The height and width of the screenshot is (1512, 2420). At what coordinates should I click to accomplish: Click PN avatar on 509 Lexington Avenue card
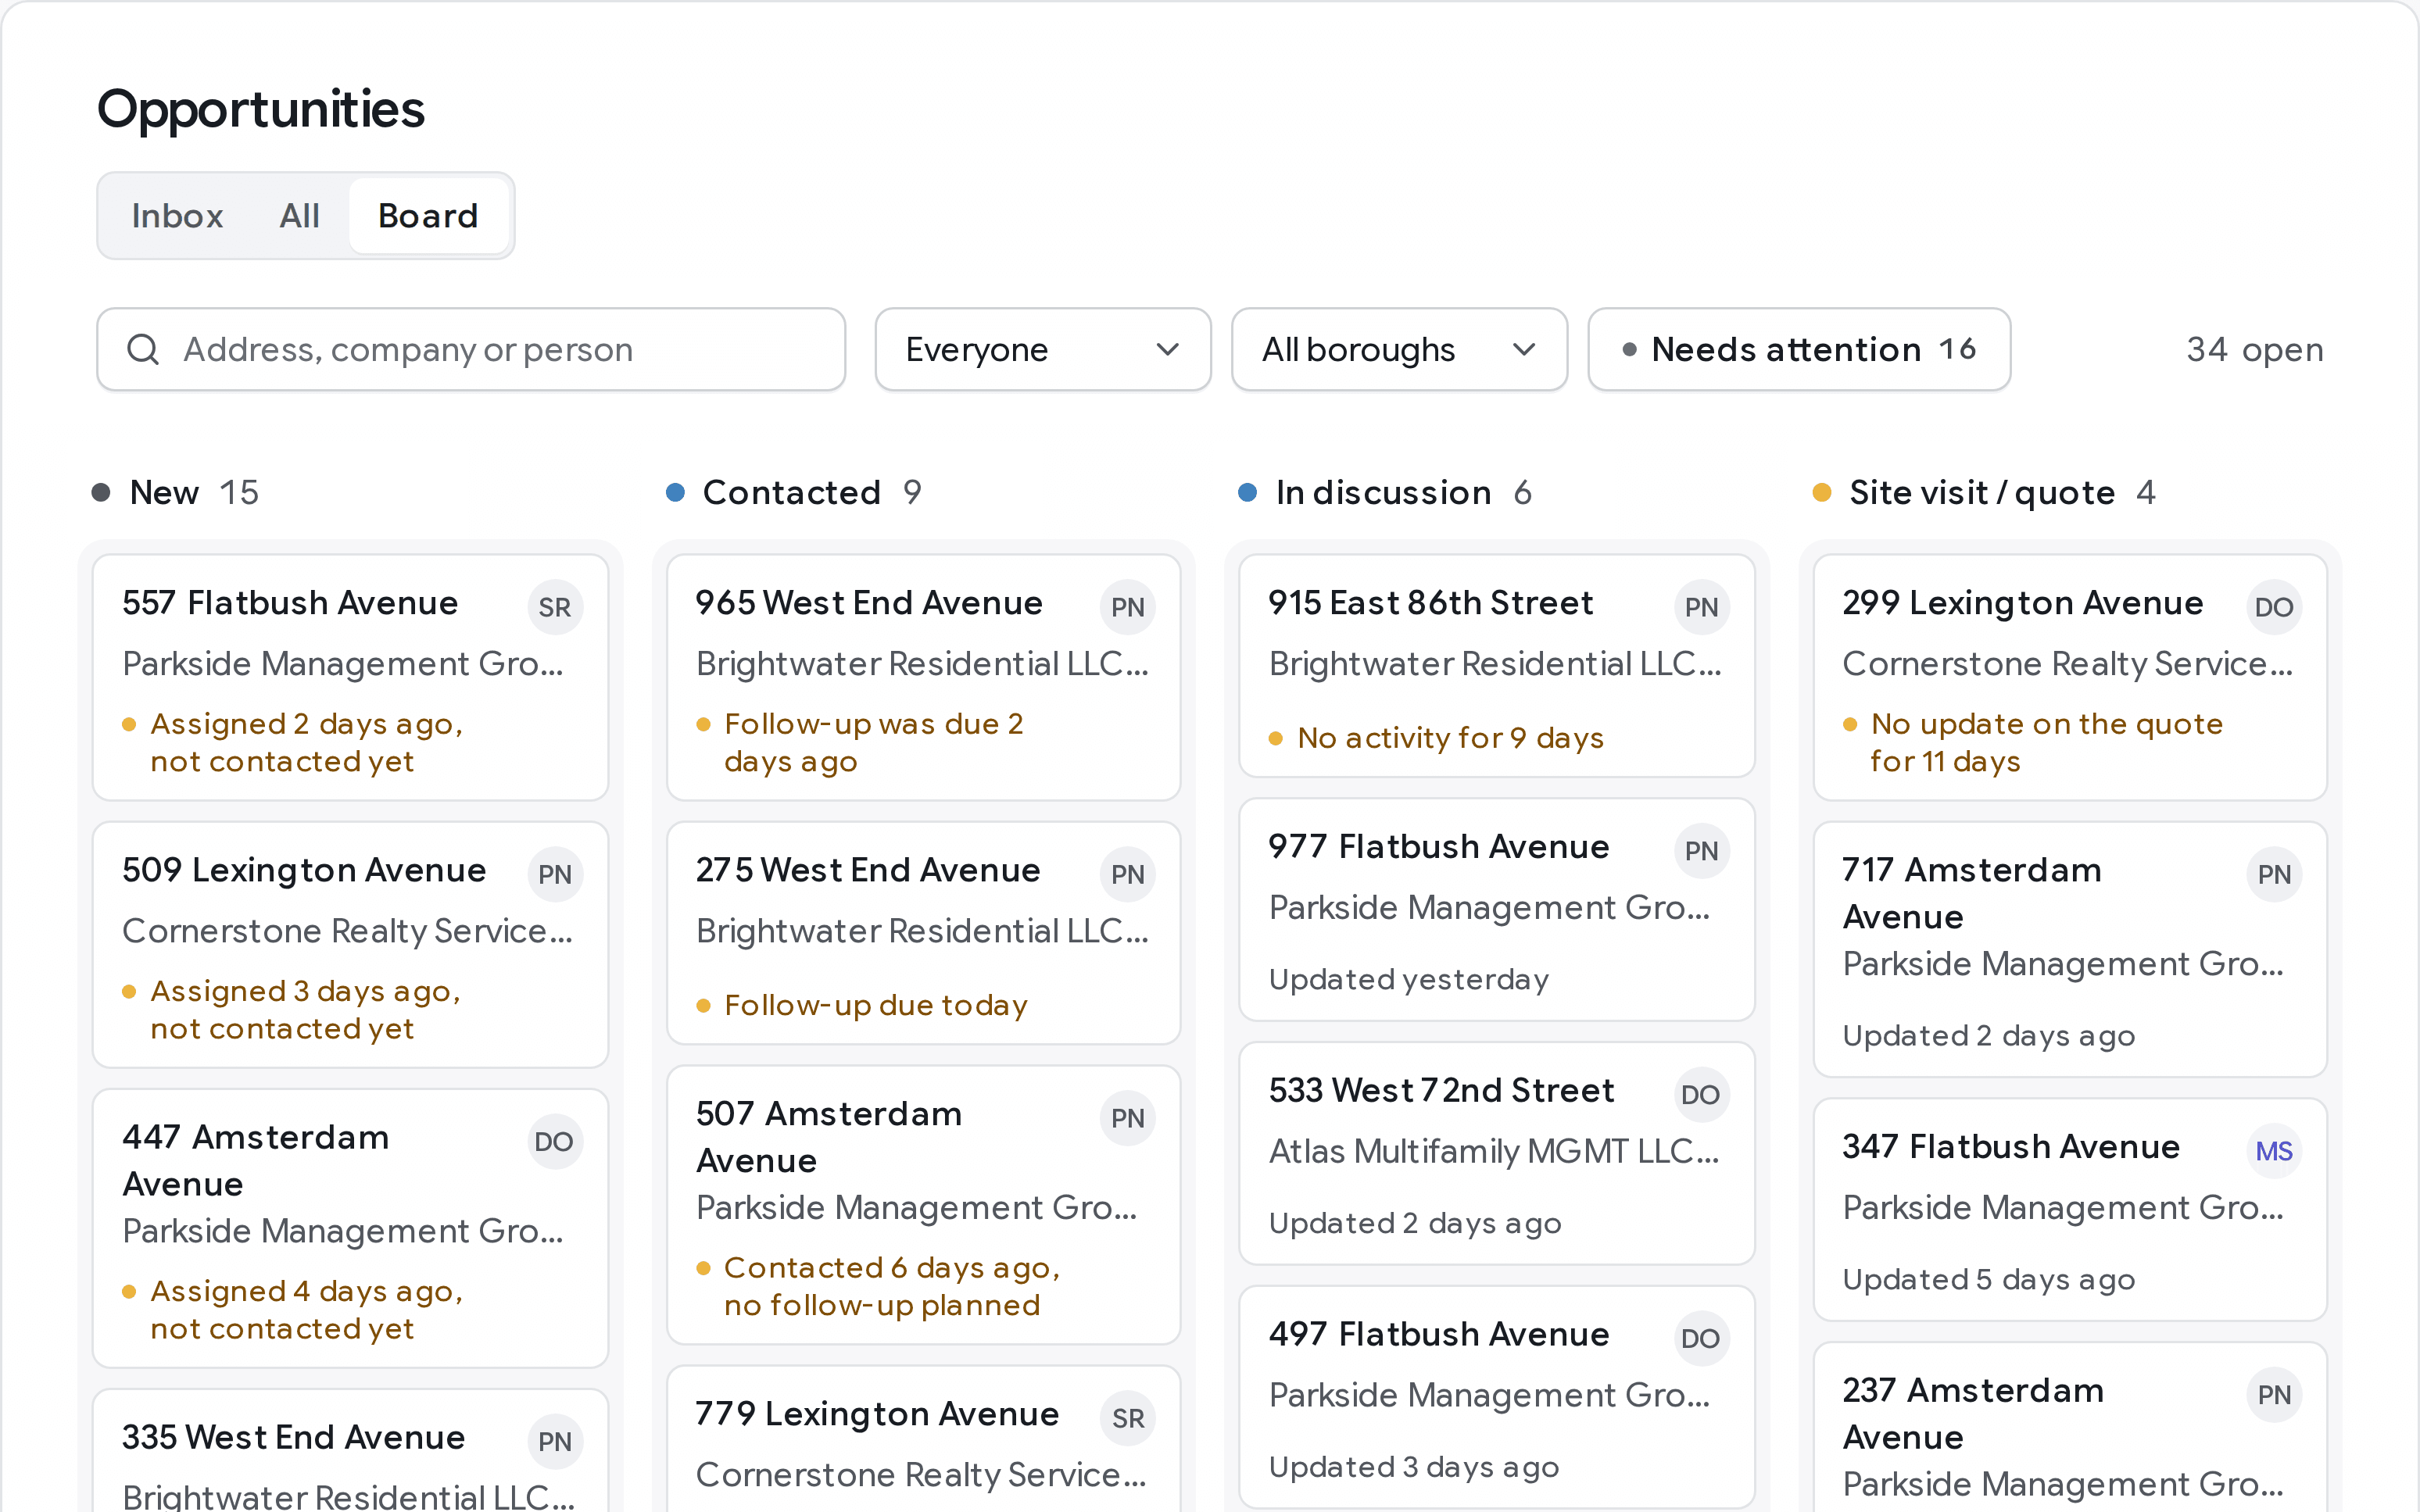click(x=555, y=874)
